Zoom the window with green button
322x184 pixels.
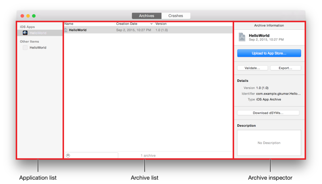pyautogui.click(x=34, y=16)
